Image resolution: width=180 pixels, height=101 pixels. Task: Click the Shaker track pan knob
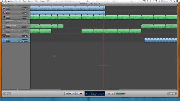tap(19, 13)
